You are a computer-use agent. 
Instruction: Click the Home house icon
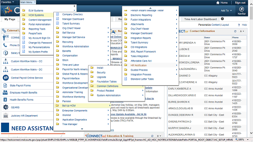[x=218, y=3]
